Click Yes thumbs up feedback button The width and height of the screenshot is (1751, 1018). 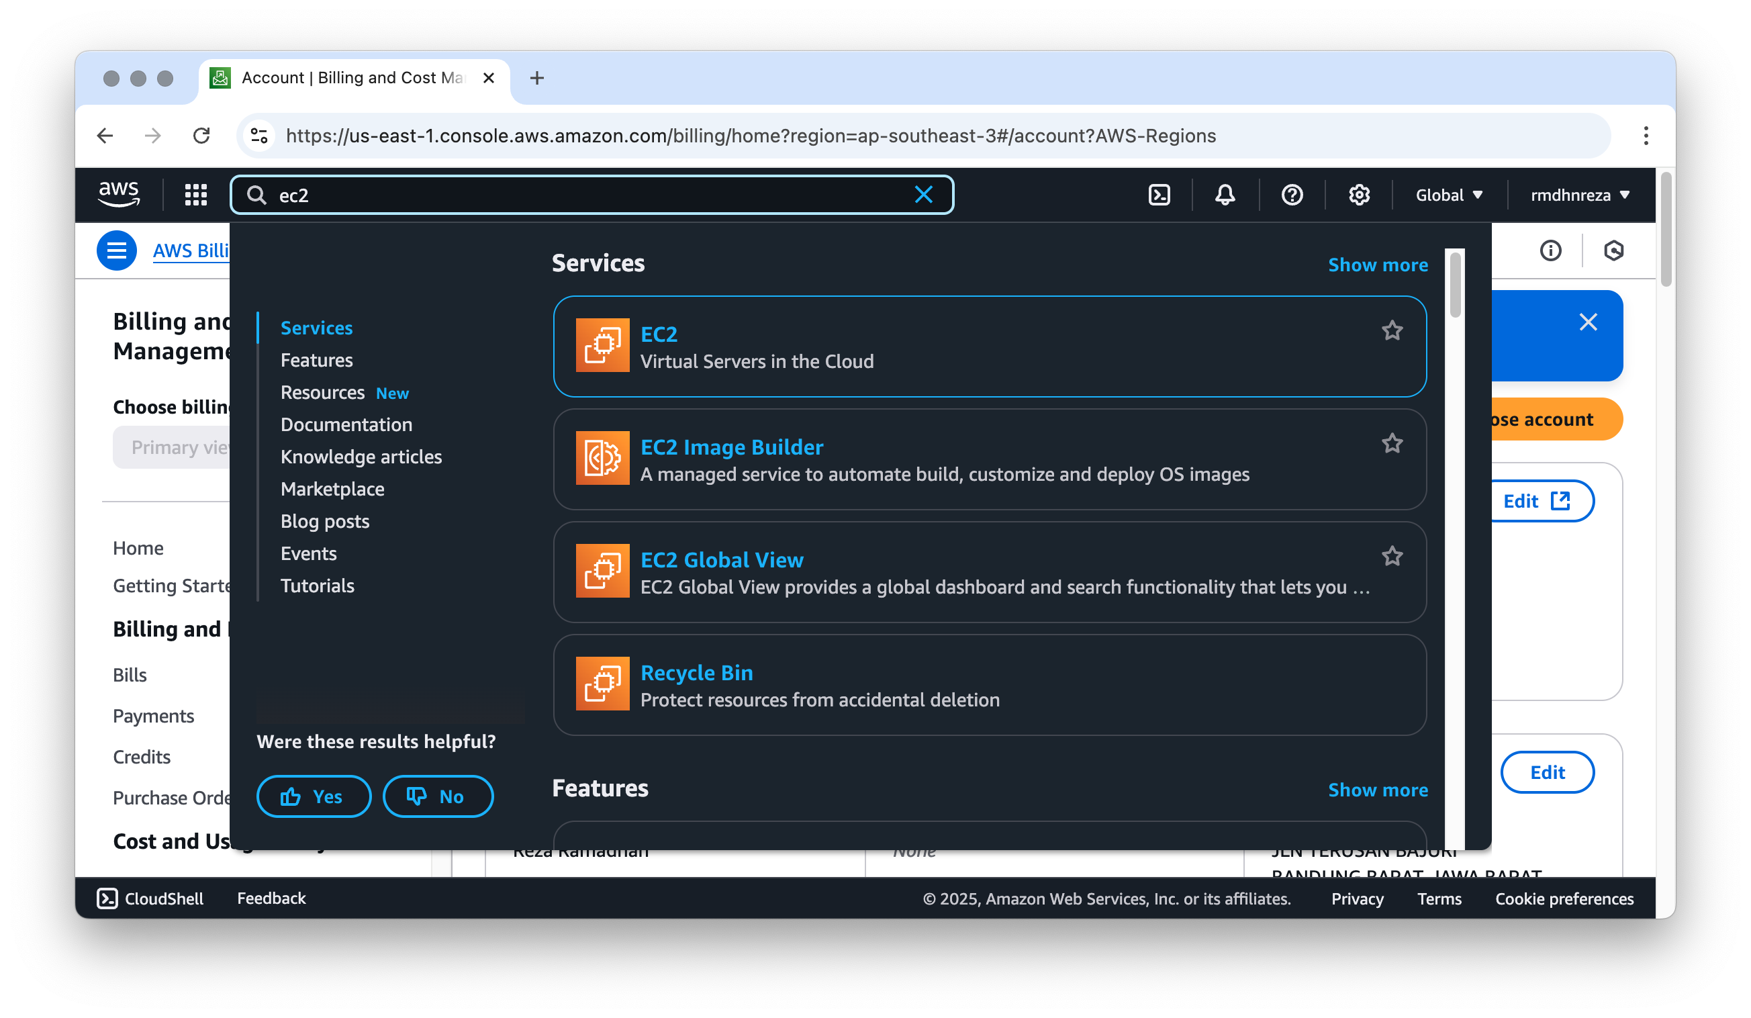tap(314, 796)
